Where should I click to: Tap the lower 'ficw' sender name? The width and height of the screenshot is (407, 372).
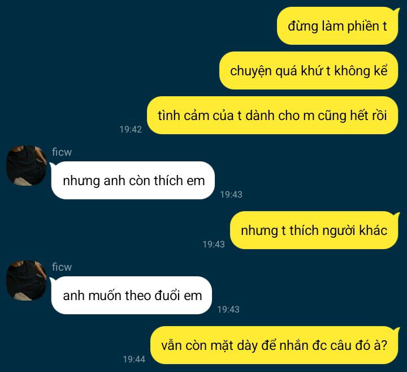pos(62,267)
